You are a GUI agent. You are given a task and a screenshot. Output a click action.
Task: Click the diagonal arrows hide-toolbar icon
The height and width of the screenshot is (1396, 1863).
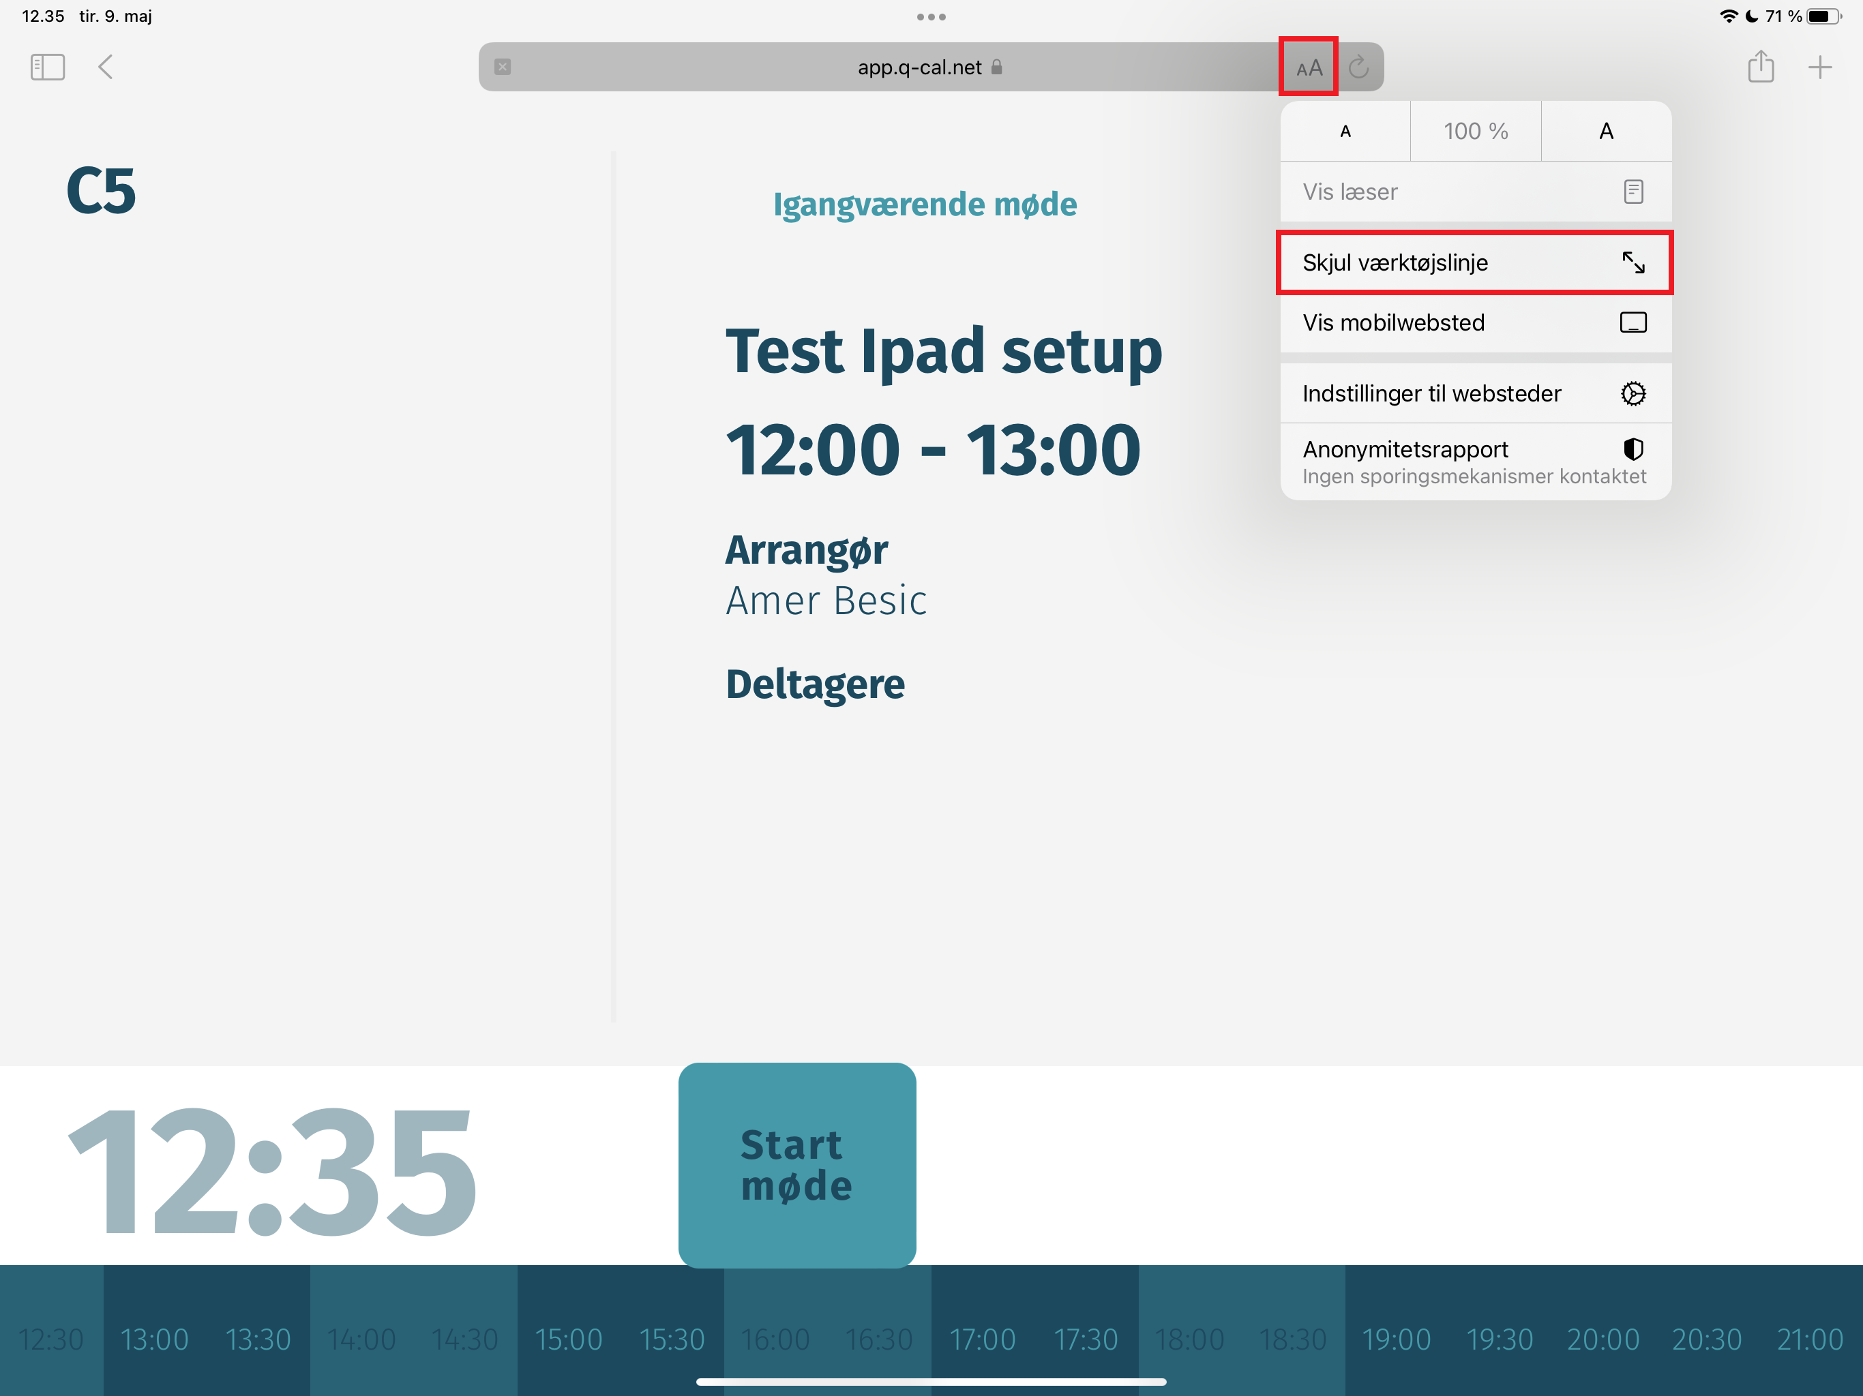pos(1633,262)
